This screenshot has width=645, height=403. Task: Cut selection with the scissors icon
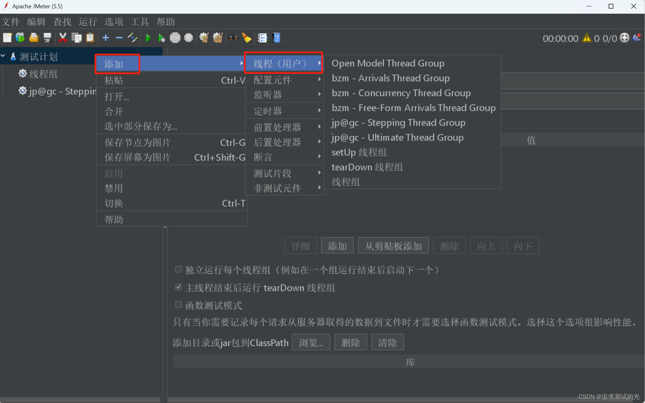[63, 38]
